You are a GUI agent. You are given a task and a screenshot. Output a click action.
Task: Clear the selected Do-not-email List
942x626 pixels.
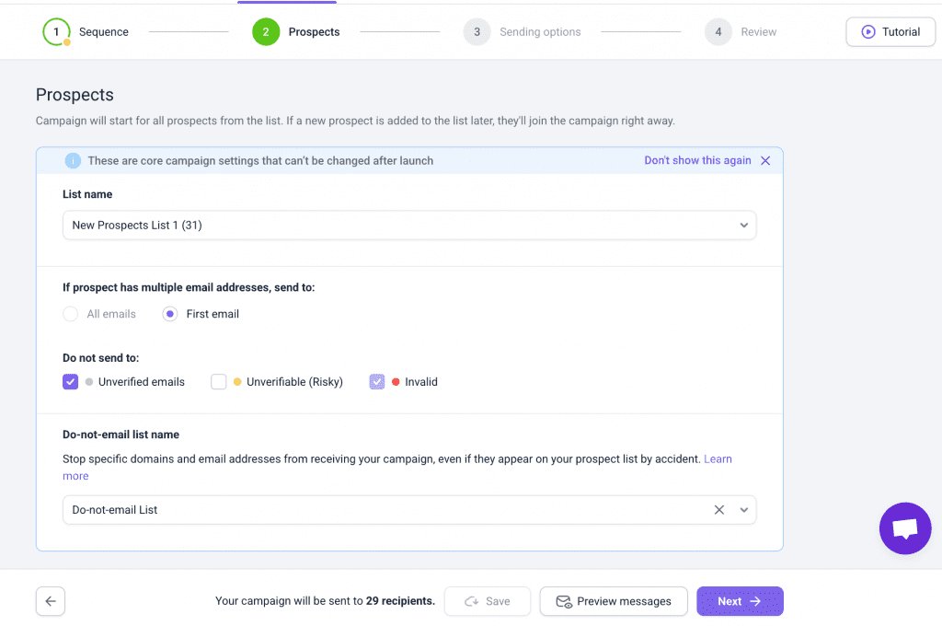pyautogui.click(x=719, y=509)
